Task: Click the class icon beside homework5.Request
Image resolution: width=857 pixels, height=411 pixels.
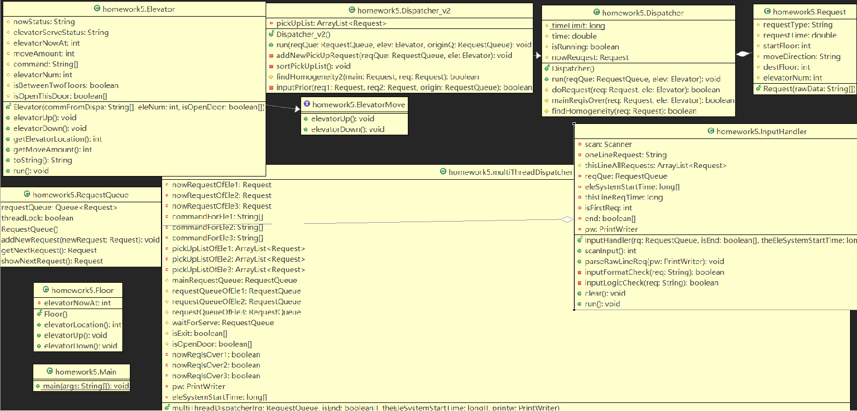Action: 767,11
